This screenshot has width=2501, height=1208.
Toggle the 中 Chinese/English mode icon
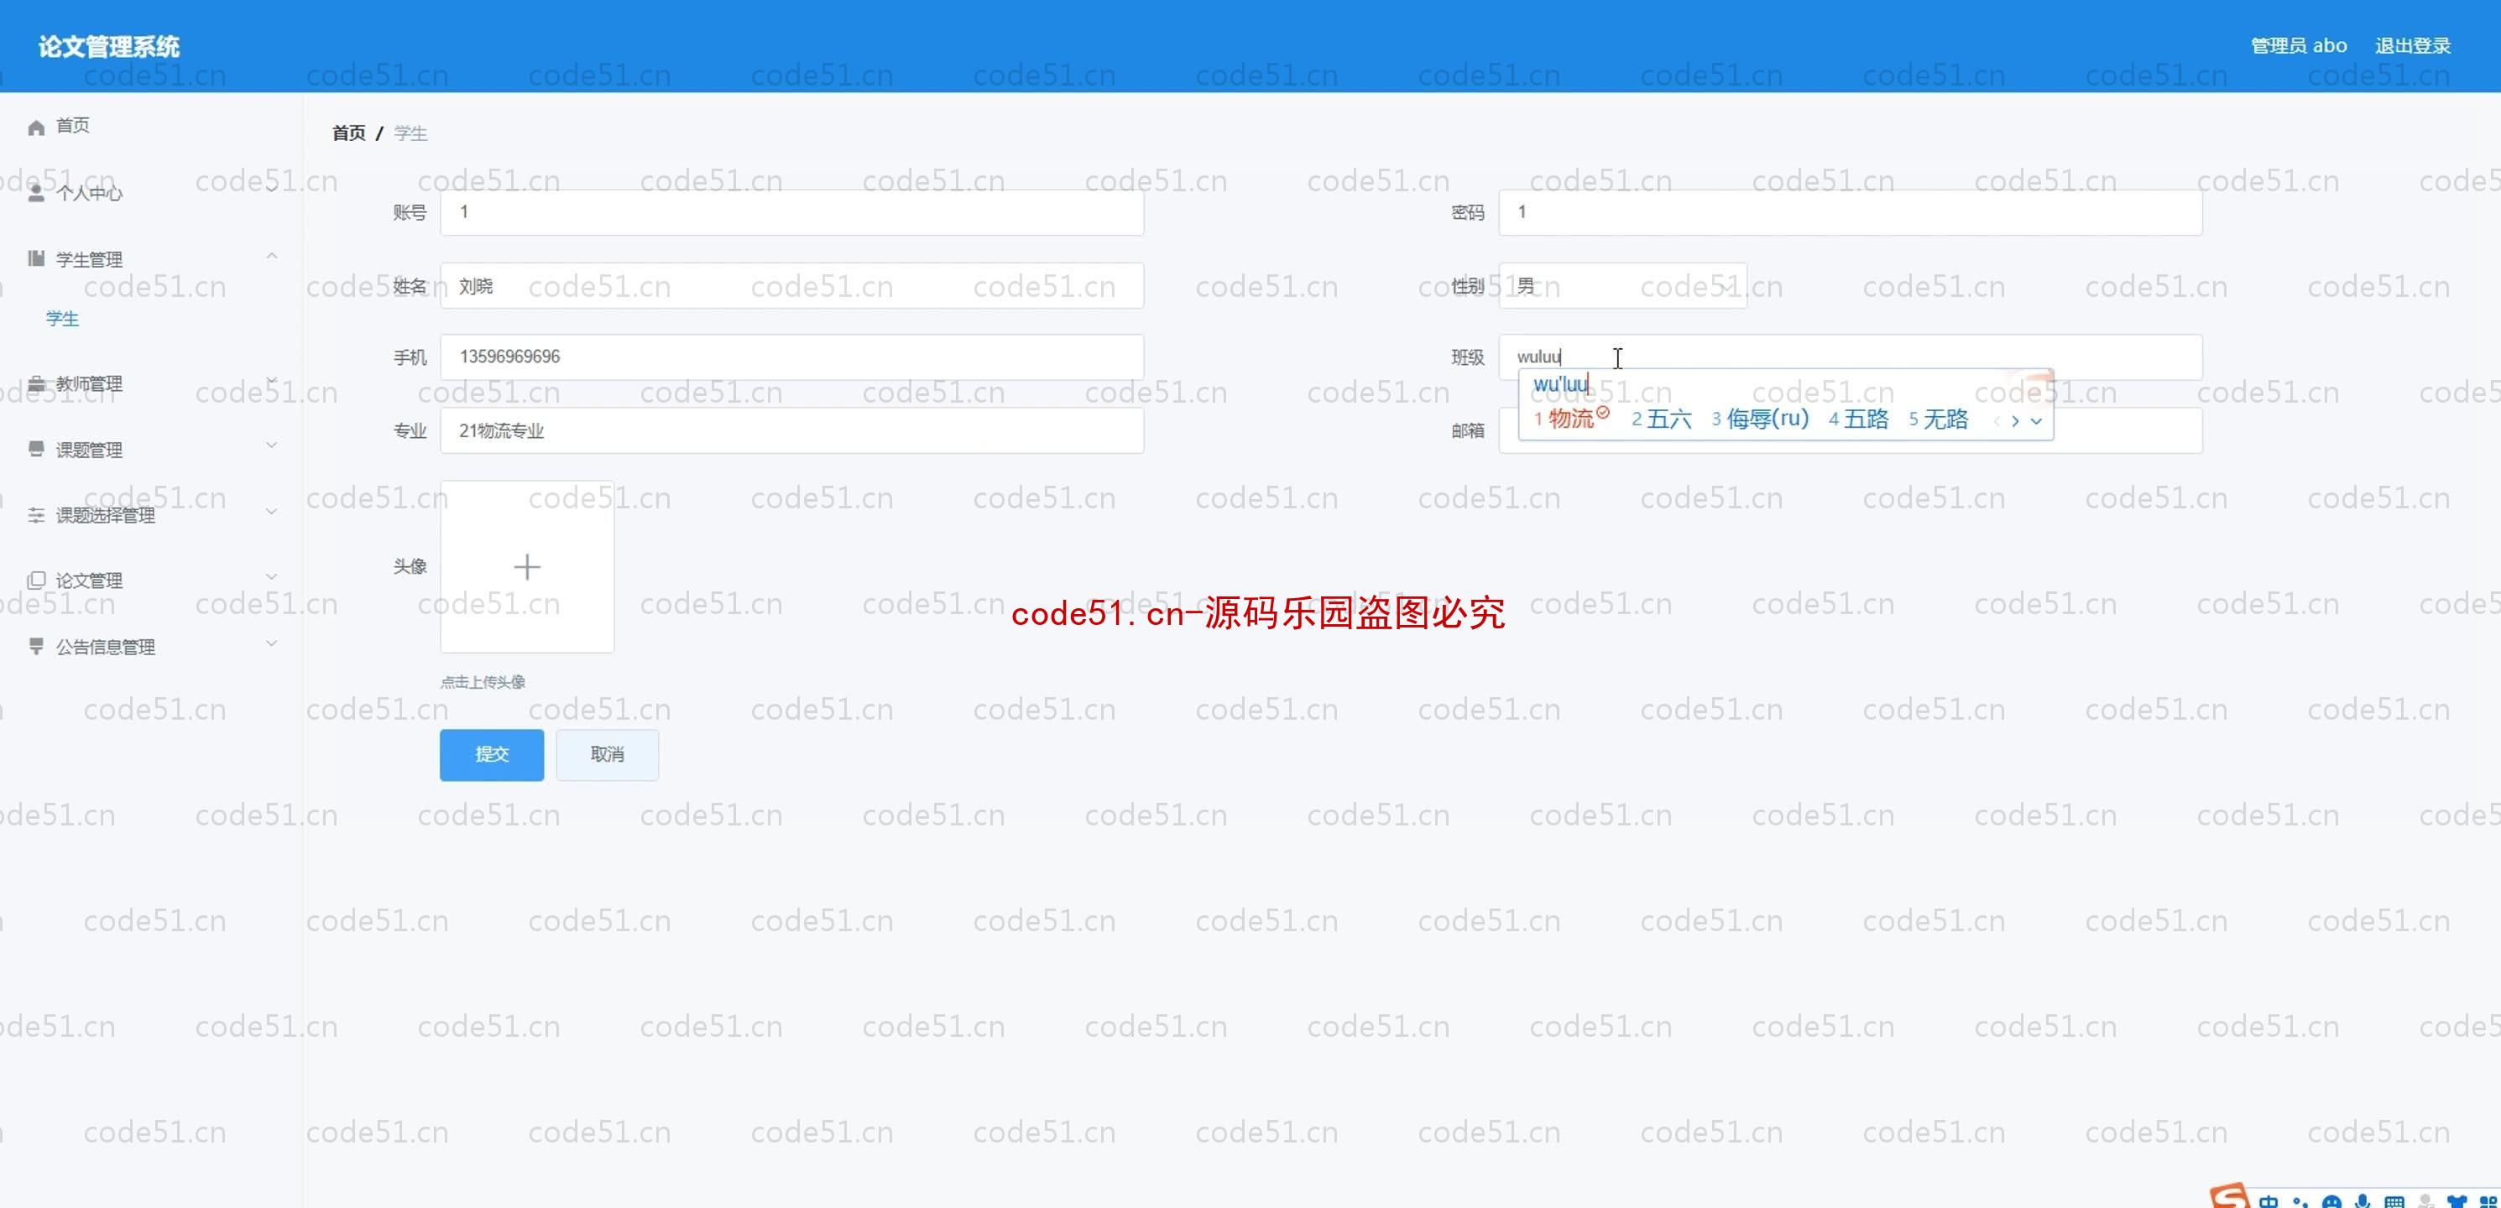[x=2268, y=1201]
